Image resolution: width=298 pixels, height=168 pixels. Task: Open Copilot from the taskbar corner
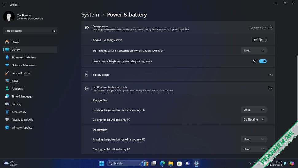(x=292, y=163)
